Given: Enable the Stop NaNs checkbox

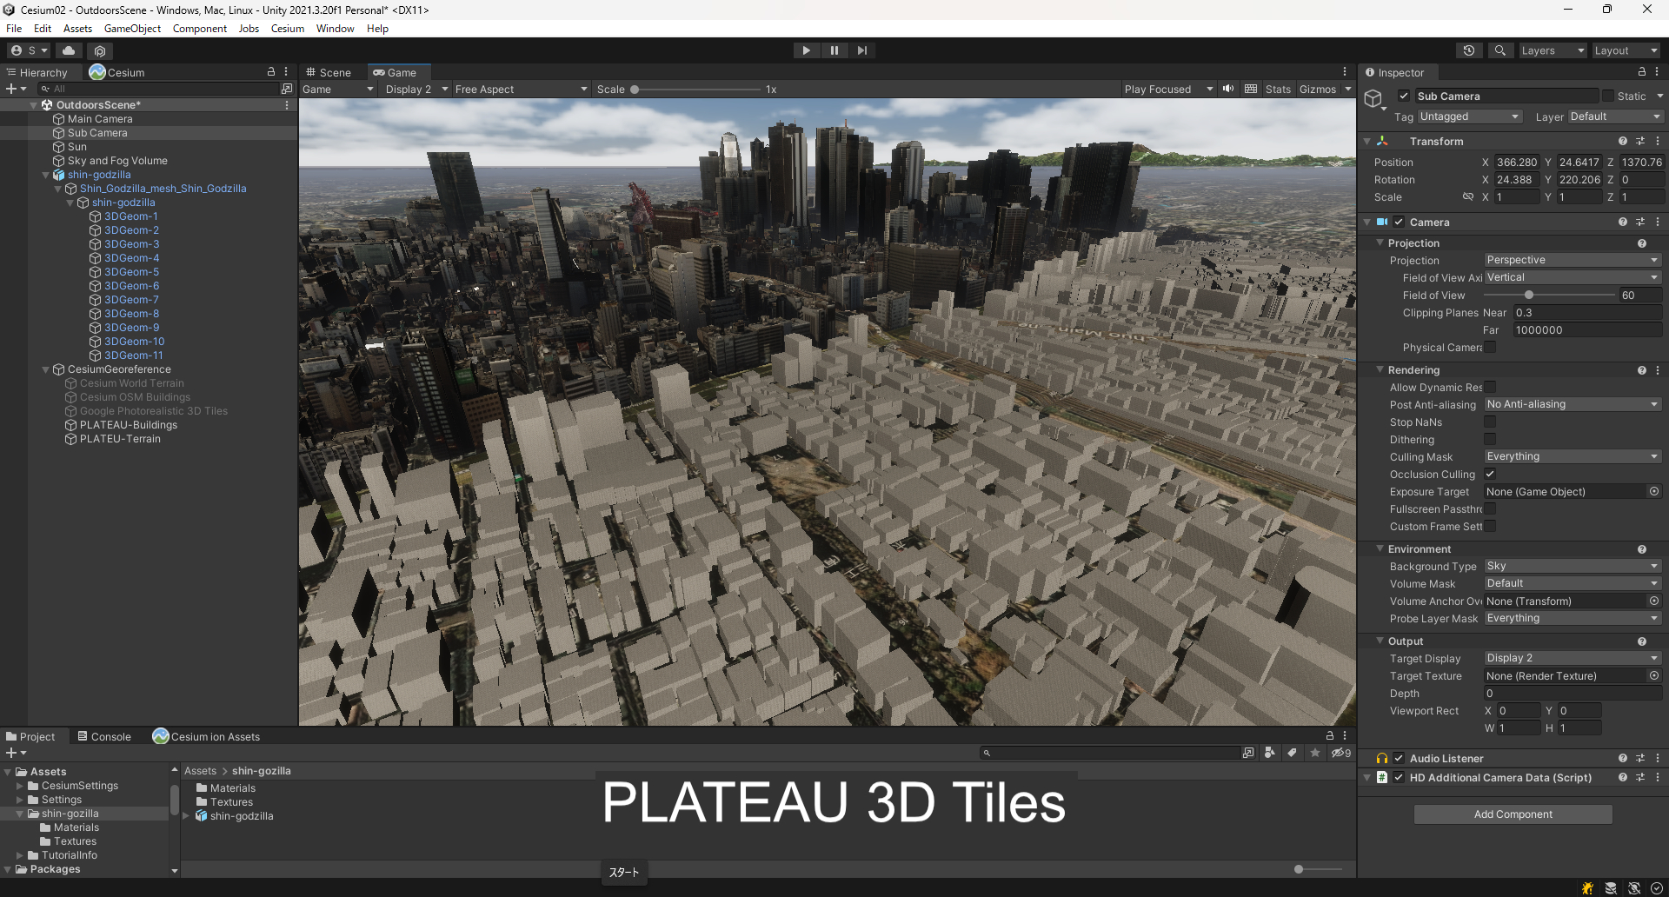Looking at the screenshot, I should coord(1490,422).
